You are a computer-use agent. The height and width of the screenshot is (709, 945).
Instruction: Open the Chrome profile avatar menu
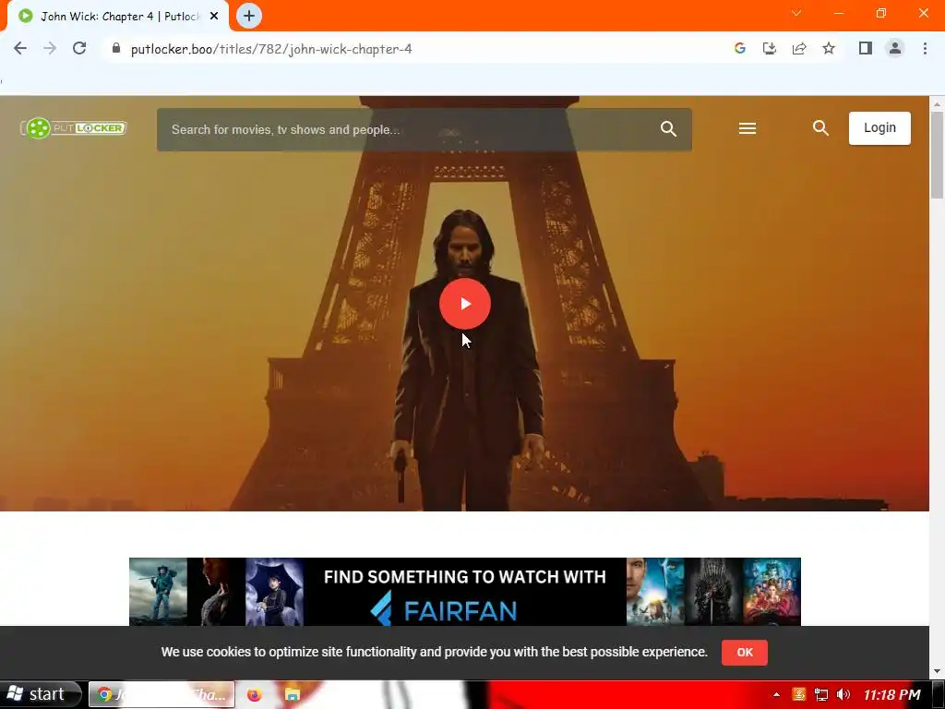895,48
